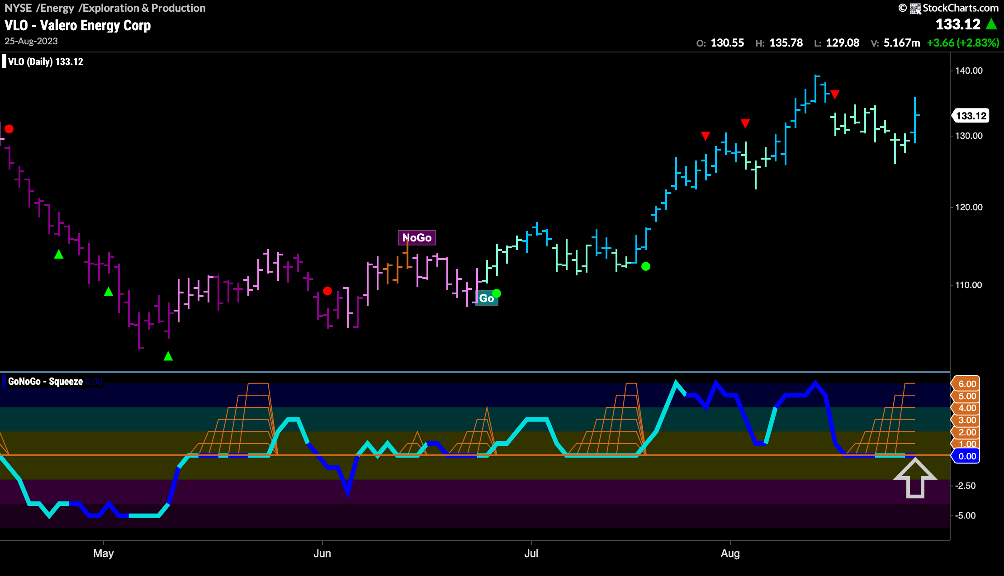The width and height of the screenshot is (1004, 576).
Task: Click the StockCharts.com logo icon
Action: [x=915, y=8]
